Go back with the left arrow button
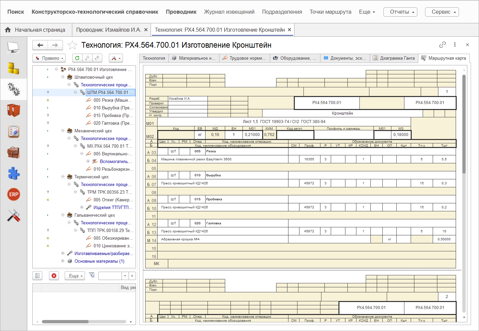479x331 pixels. point(40,45)
